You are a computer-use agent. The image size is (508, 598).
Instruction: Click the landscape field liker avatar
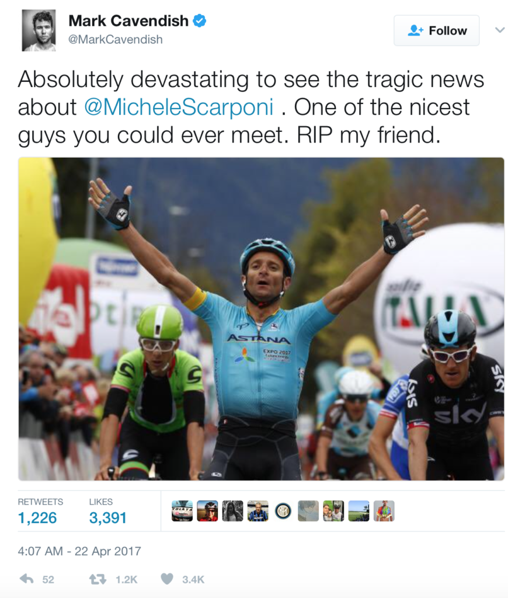pos(359,510)
